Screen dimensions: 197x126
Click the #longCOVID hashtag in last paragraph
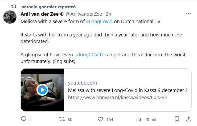89,55
